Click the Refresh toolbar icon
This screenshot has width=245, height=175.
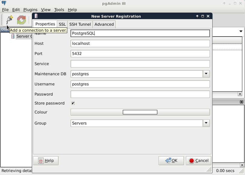21,20
